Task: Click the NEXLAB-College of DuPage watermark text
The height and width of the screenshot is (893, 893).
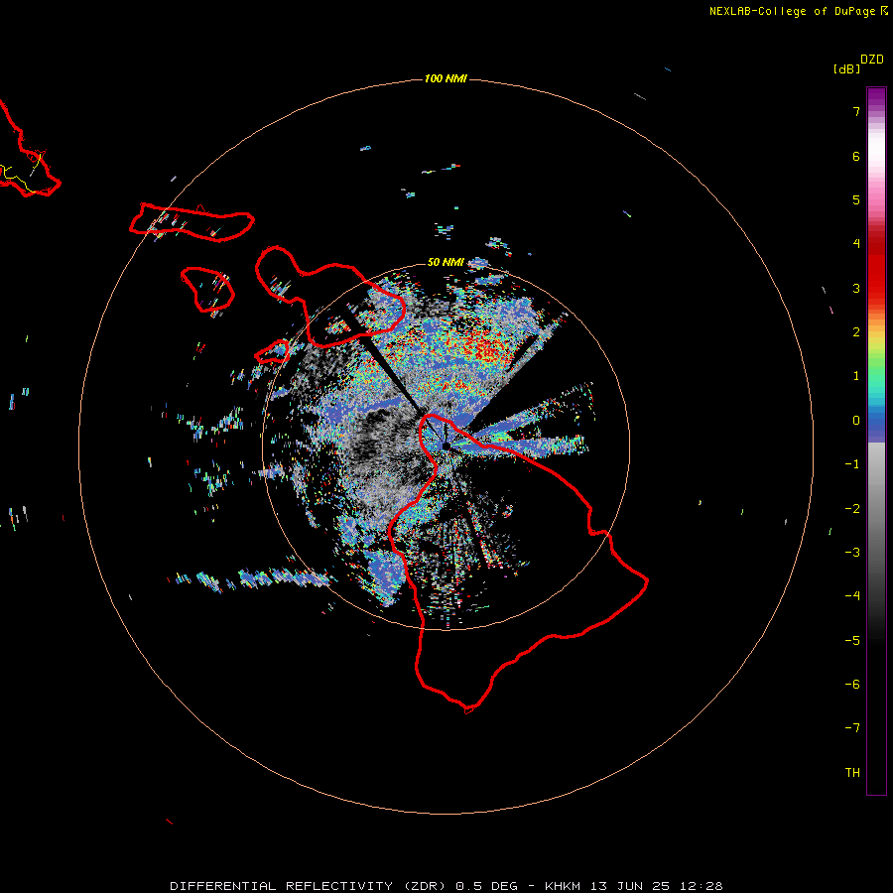Action: coord(798,11)
